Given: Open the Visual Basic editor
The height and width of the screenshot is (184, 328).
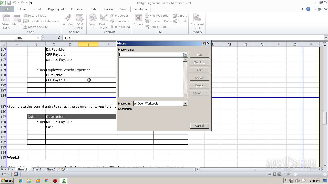Looking at the screenshot, I should coord(6,21).
